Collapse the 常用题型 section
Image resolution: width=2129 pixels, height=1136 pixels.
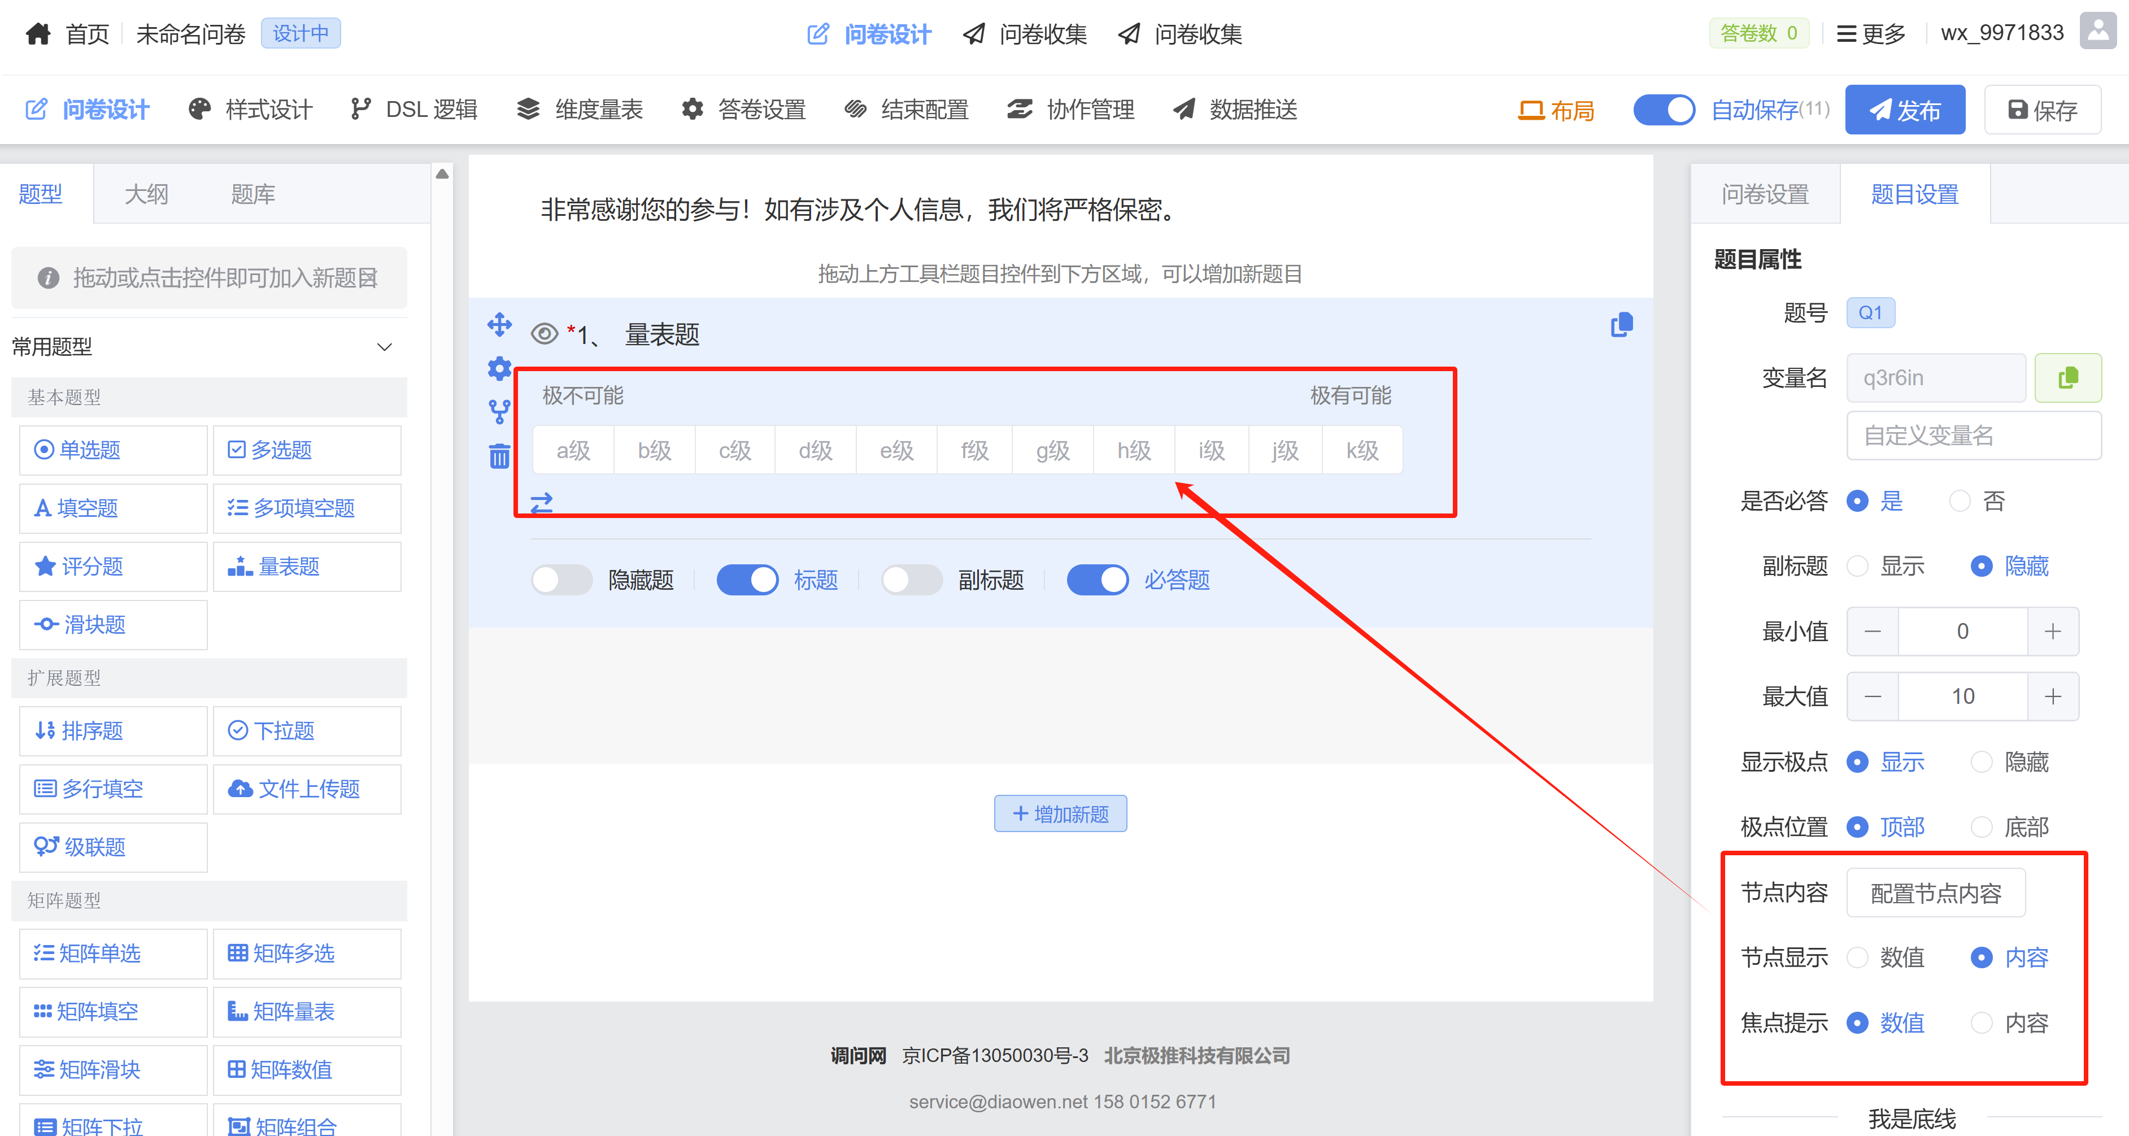384,346
